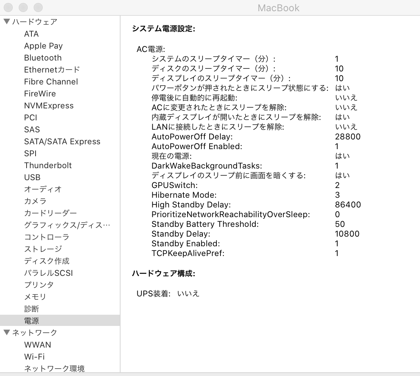The image size is (420, 376).
Task: Open the グラフィックス/ディス… entry
Action: point(67,225)
